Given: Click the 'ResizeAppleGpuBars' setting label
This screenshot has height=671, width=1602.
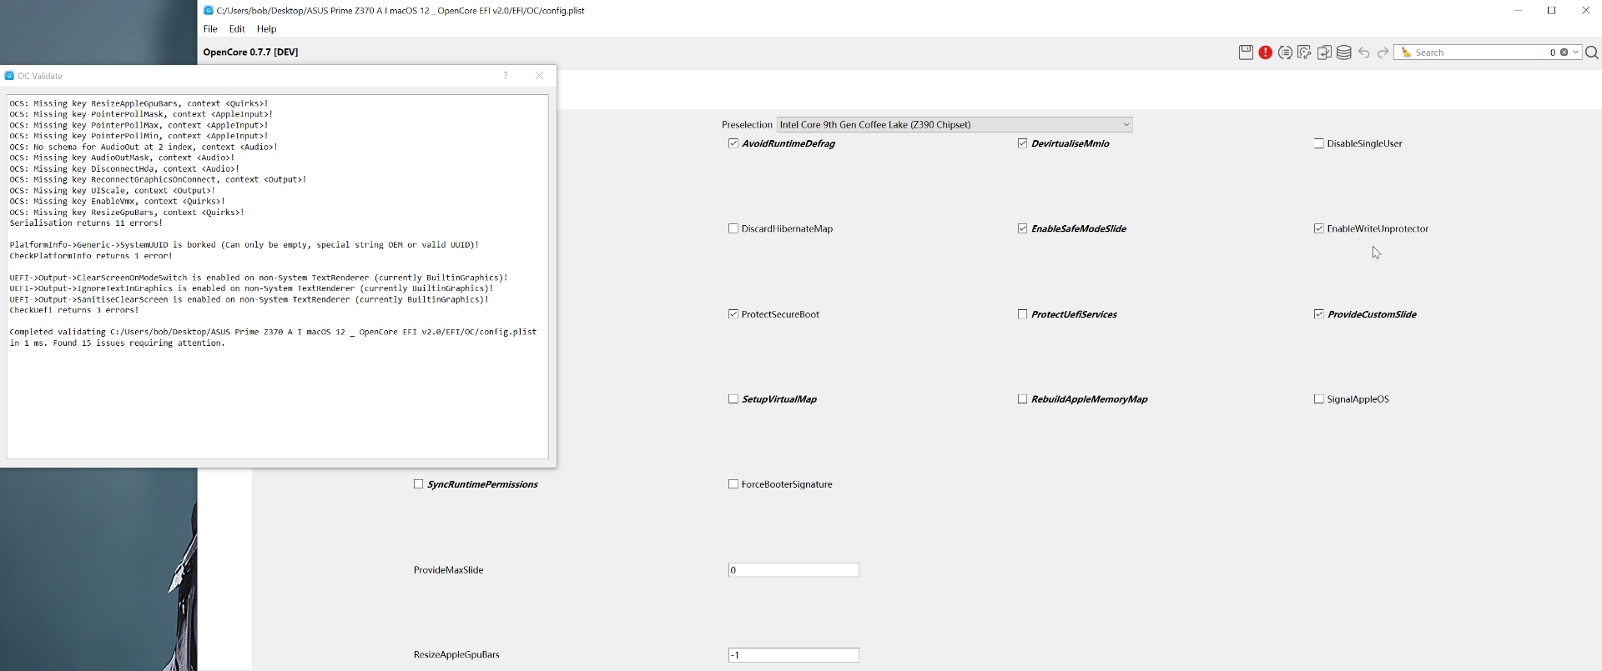Looking at the screenshot, I should pyautogui.click(x=456, y=655).
